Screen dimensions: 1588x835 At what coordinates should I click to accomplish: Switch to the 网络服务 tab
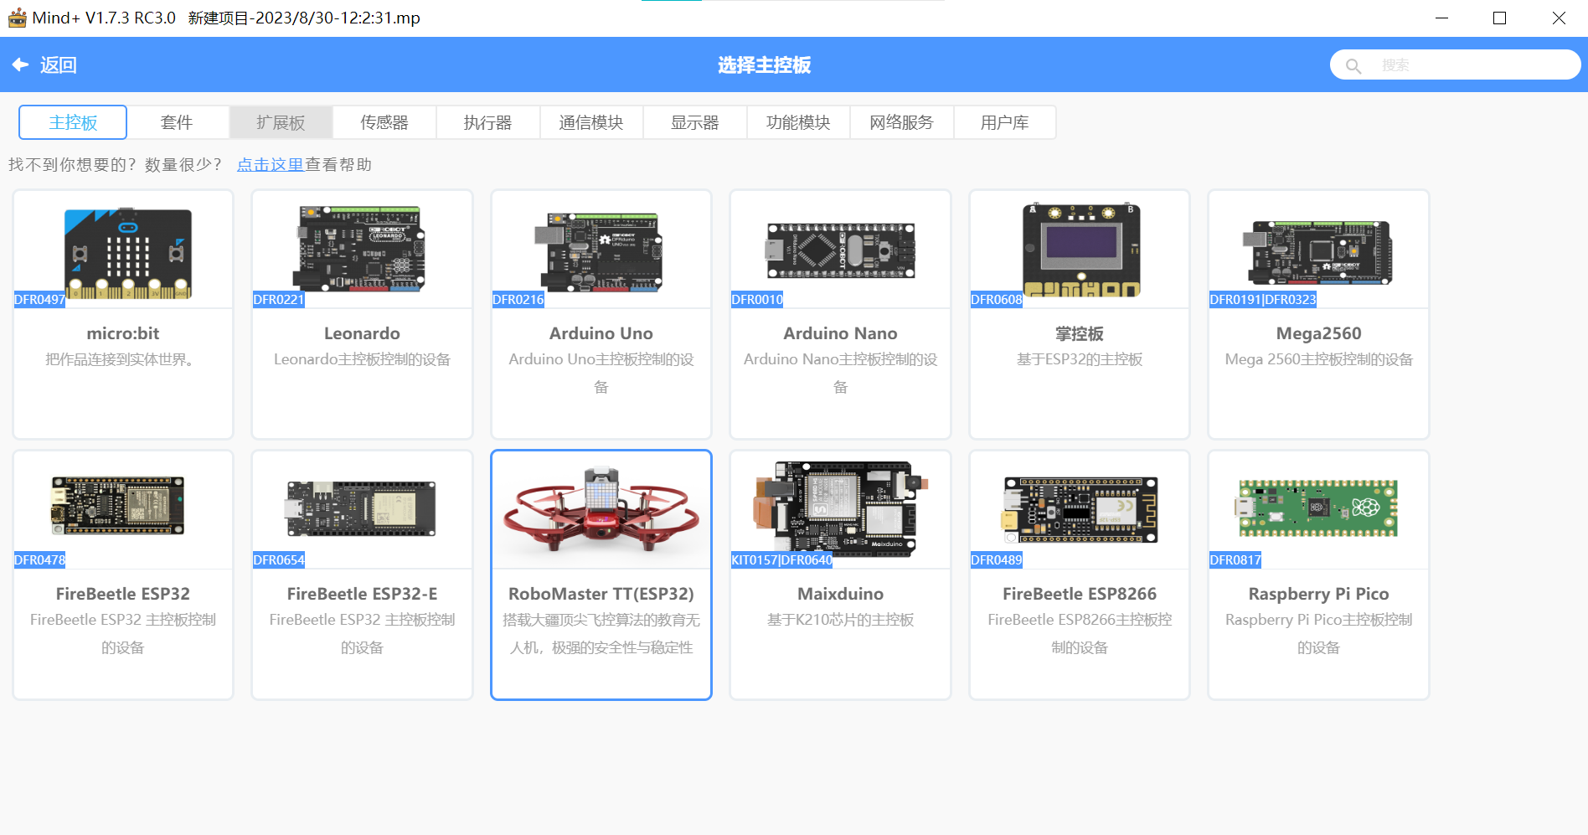tap(901, 122)
